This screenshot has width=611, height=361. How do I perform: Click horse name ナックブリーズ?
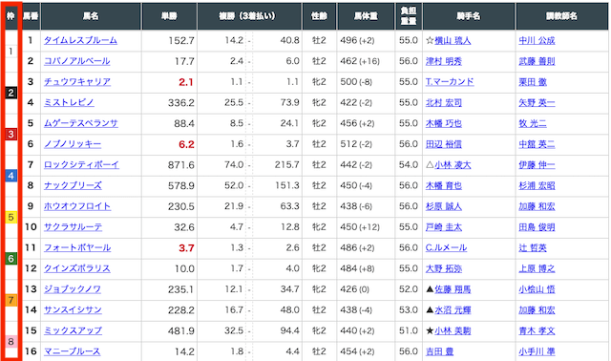pos(73,185)
